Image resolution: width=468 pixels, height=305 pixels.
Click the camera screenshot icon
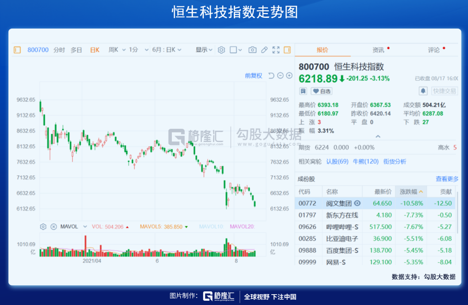point(252,50)
